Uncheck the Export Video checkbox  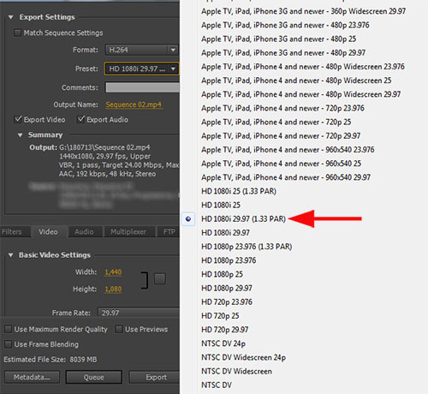coord(18,119)
